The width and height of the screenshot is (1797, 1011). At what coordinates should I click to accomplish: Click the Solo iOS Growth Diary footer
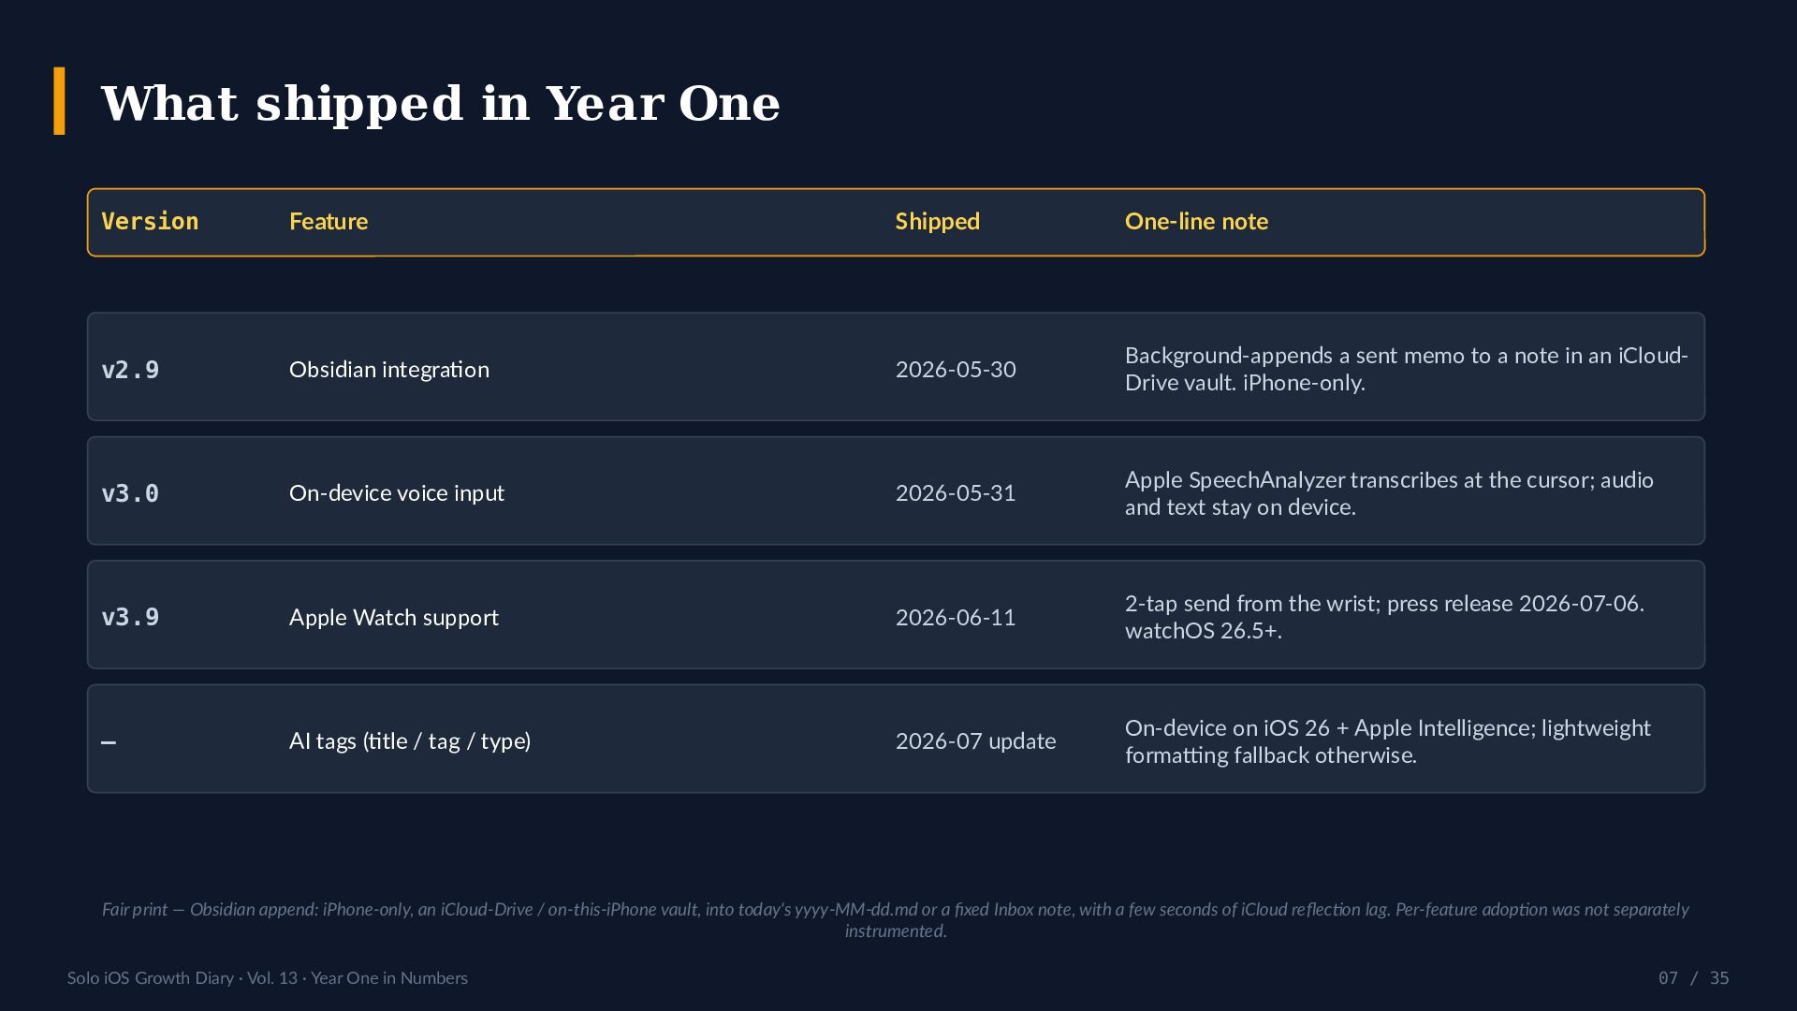(268, 978)
